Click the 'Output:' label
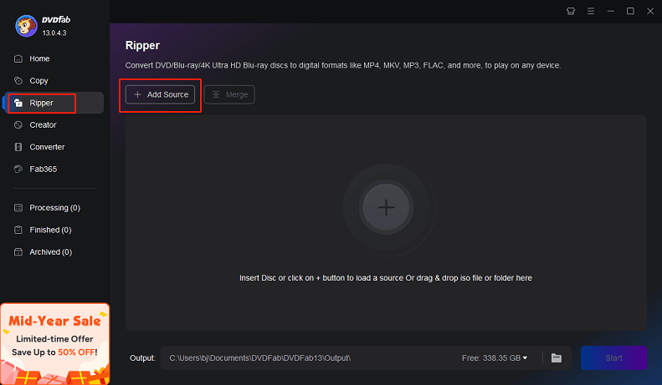Screen dimensions: 662x385 point(142,358)
